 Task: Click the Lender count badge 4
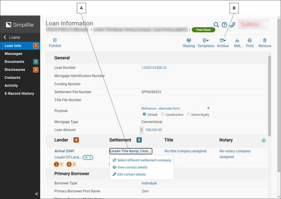(76, 140)
